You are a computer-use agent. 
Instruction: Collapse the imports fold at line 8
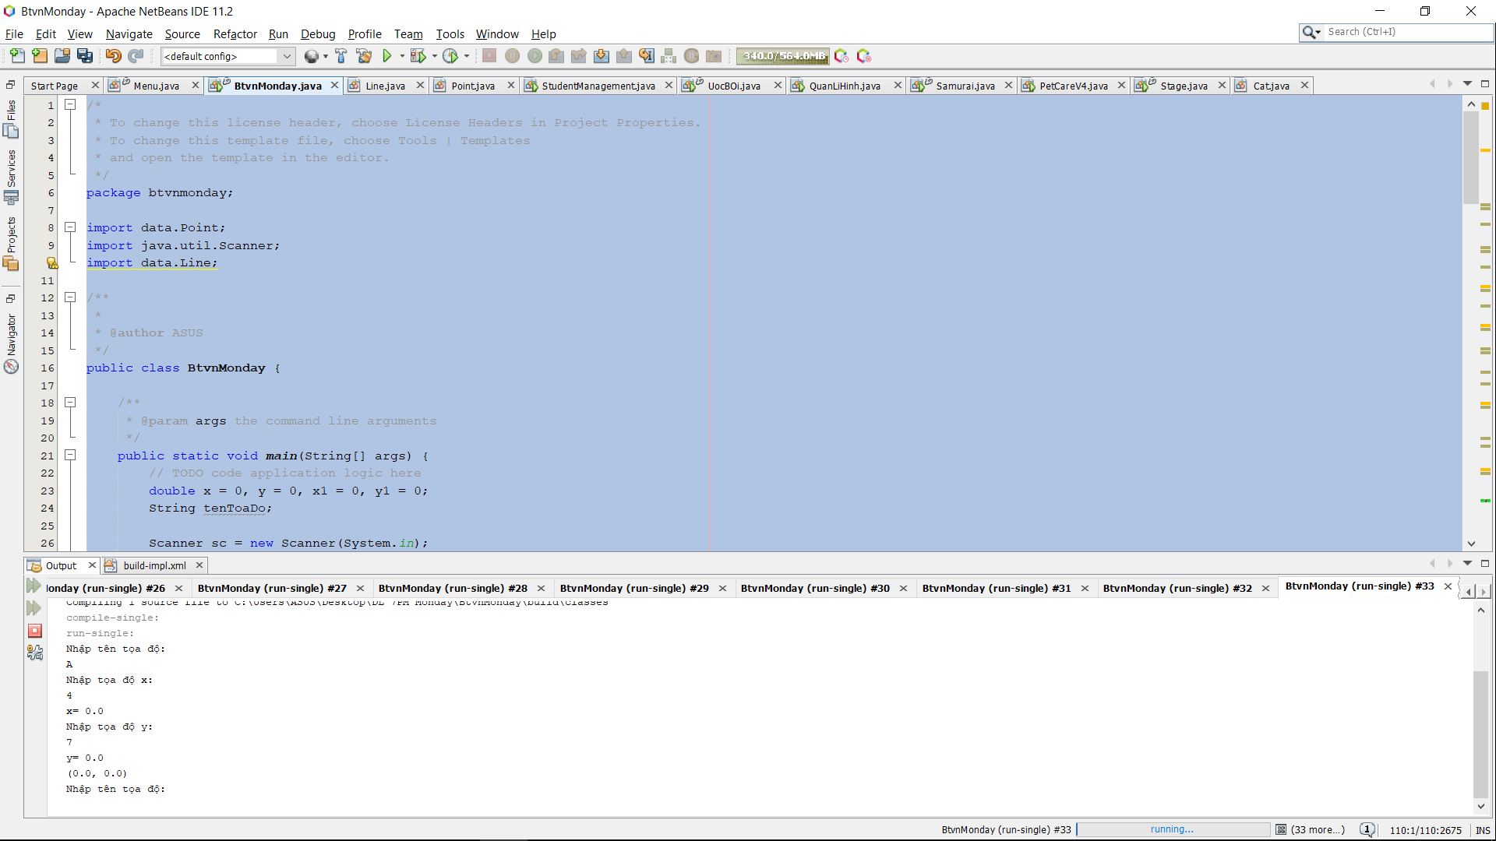[x=70, y=227]
